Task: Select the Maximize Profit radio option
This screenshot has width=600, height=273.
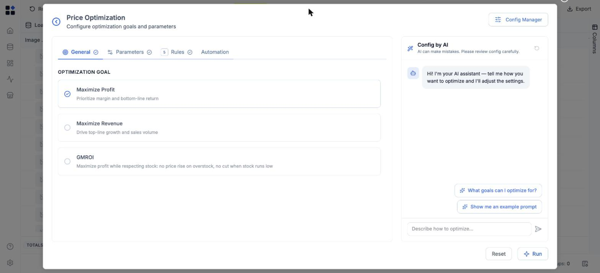Action: point(67,94)
